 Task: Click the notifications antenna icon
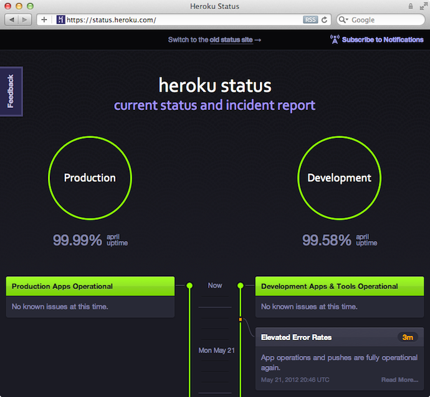[x=335, y=39]
